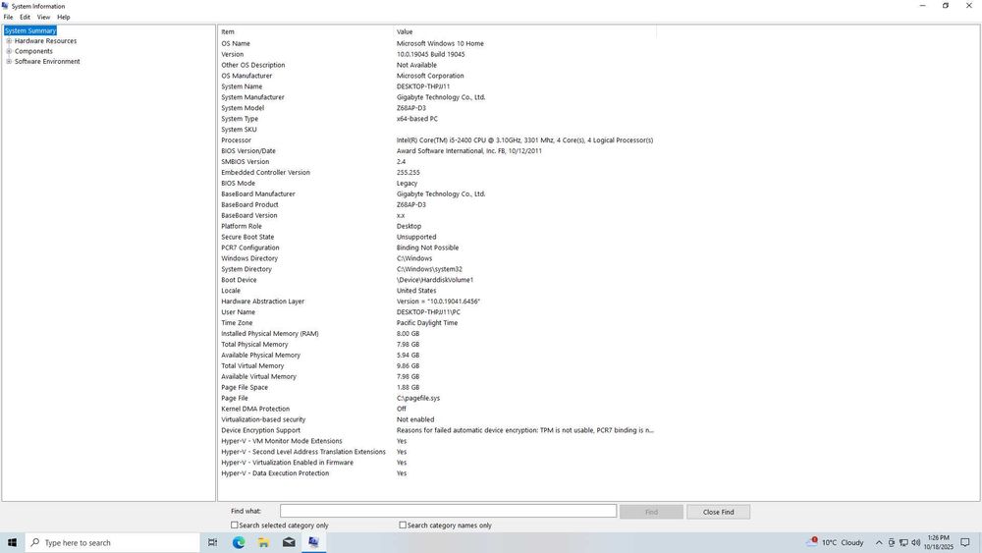Open the File menu
982x553 pixels.
8,17
